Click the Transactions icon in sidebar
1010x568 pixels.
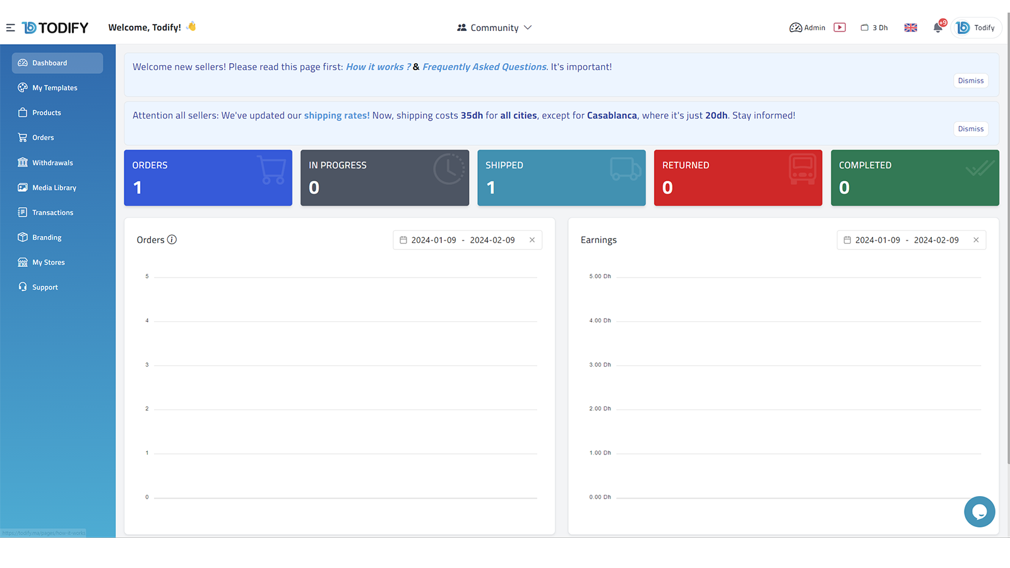click(x=23, y=212)
